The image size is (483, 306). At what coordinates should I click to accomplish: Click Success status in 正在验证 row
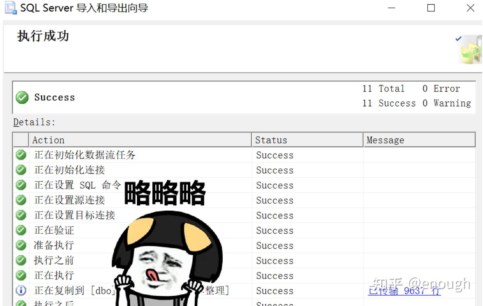tap(275, 231)
